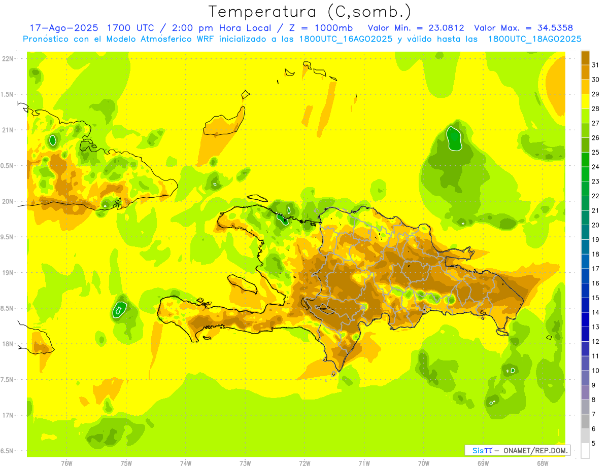Click 'Valor Max. = 34.5358' text
Screen dimensions: 609x470
[524, 28]
